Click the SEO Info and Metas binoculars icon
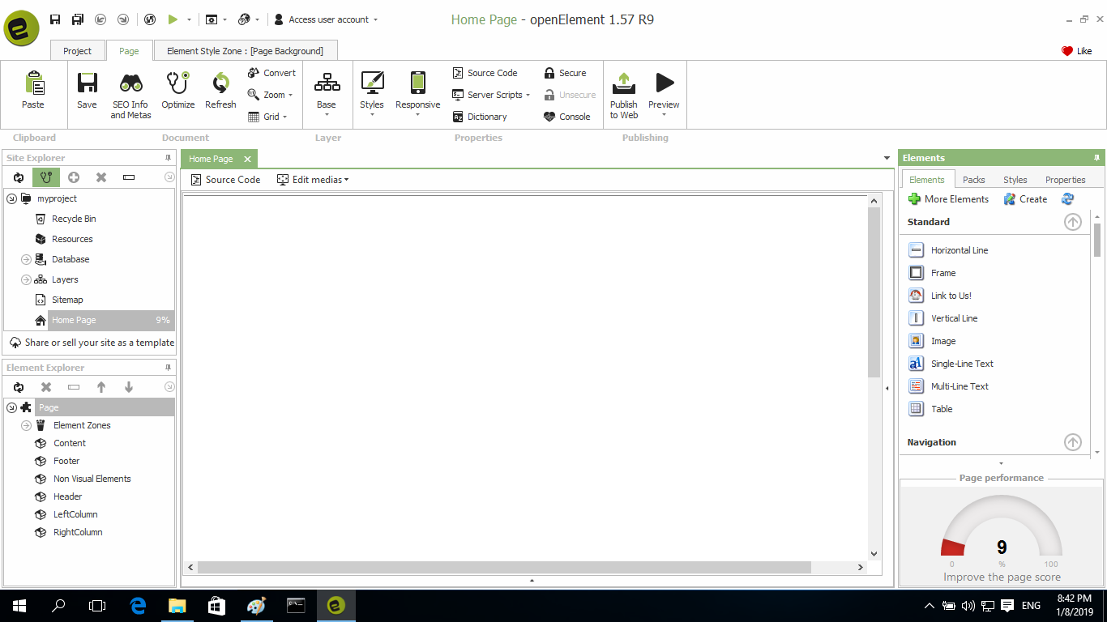Viewport: 1107px width, 622px height. pyautogui.click(x=130, y=83)
